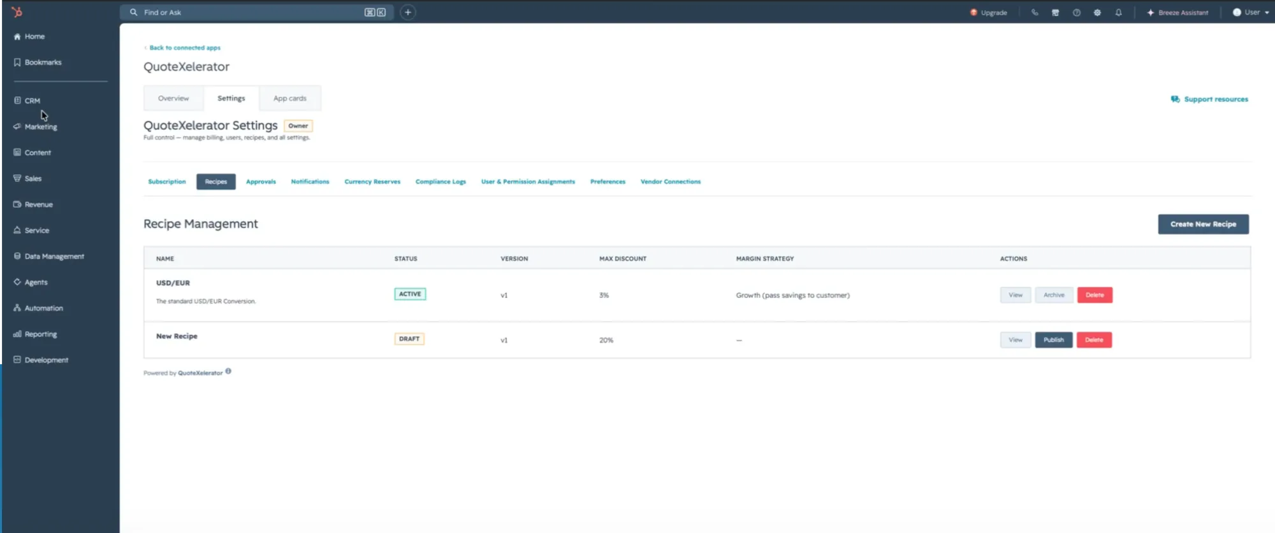Open the Agents sidebar section
The width and height of the screenshot is (1275, 533).
click(x=31, y=282)
